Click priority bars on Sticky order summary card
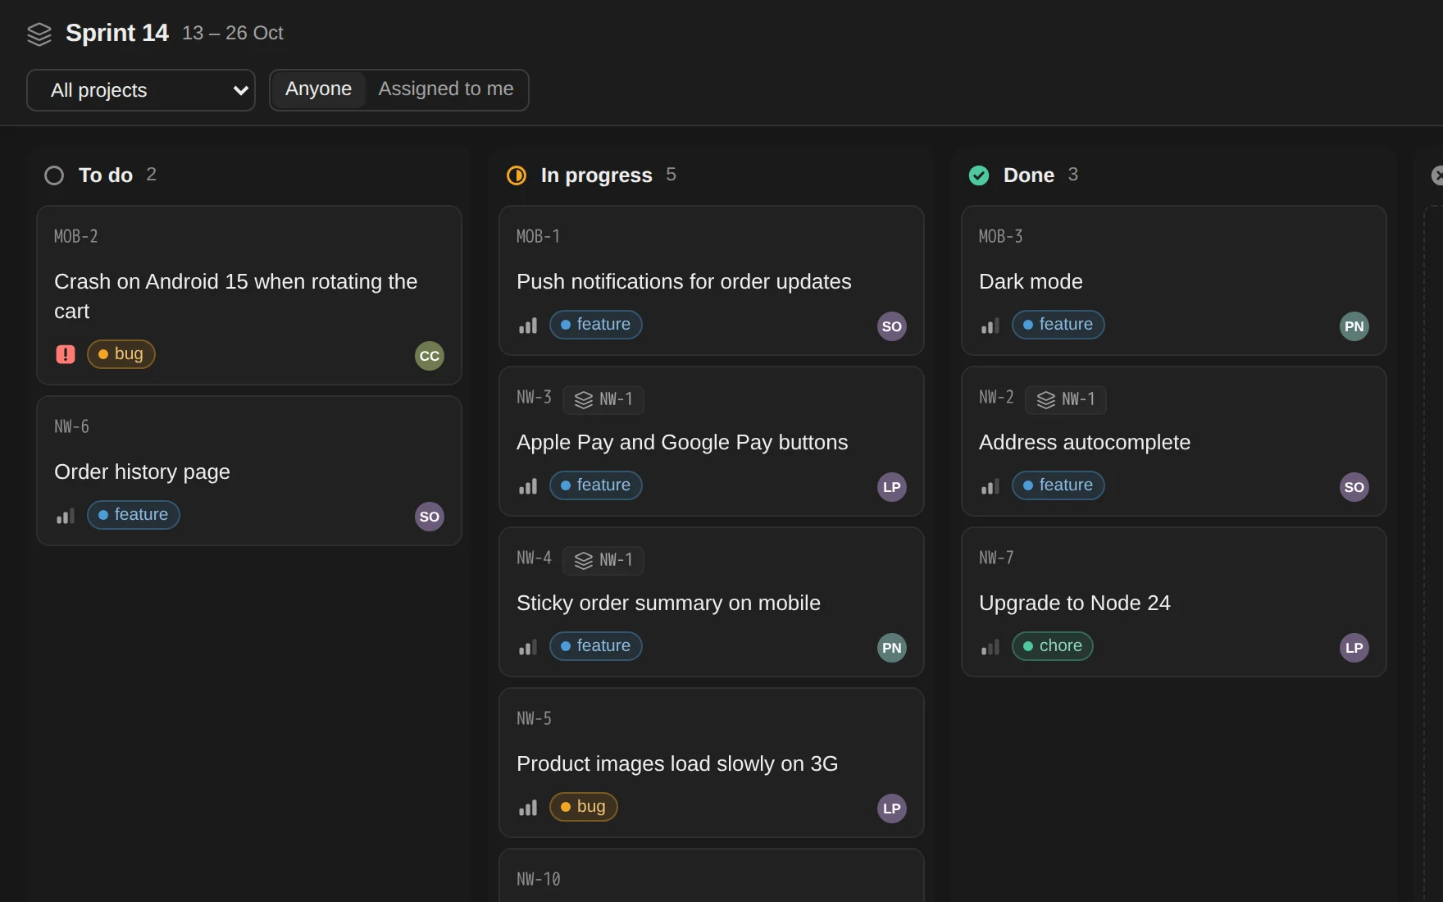 click(x=528, y=647)
